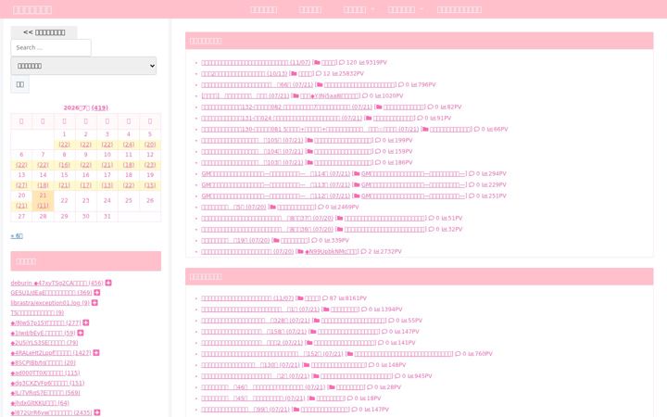667x417 pixels.
Task: Open the librastra/exception01.log (9) link
Action: click(x=50, y=302)
